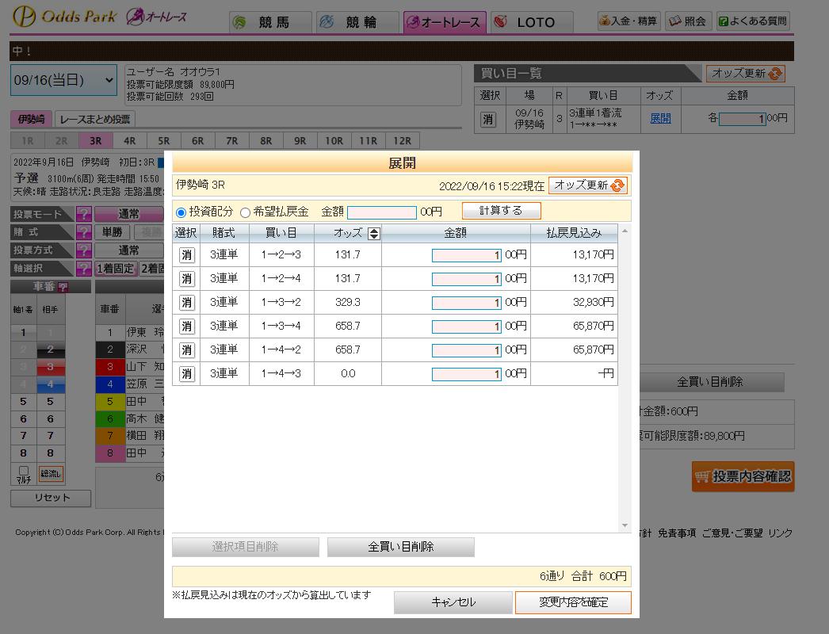Click the キャンセル button
This screenshot has width=829, height=634.
click(453, 602)
